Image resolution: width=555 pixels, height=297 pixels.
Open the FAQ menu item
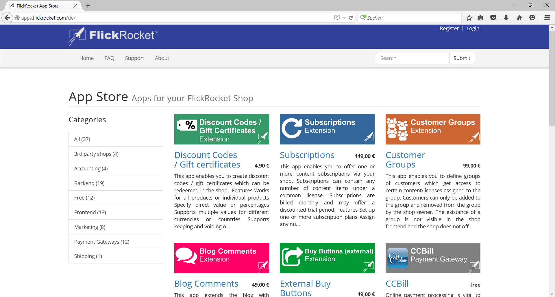click(109, 58)
